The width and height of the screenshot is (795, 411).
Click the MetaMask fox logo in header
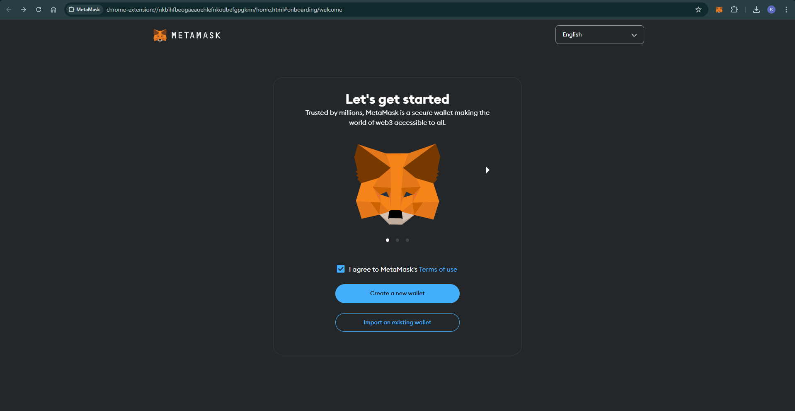click(160, 35)
